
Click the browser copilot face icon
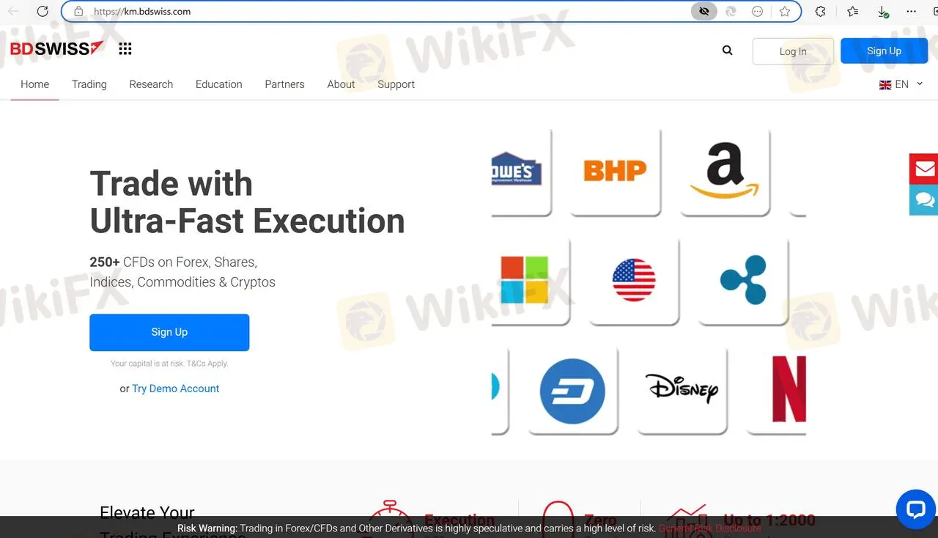pos(758,12)
